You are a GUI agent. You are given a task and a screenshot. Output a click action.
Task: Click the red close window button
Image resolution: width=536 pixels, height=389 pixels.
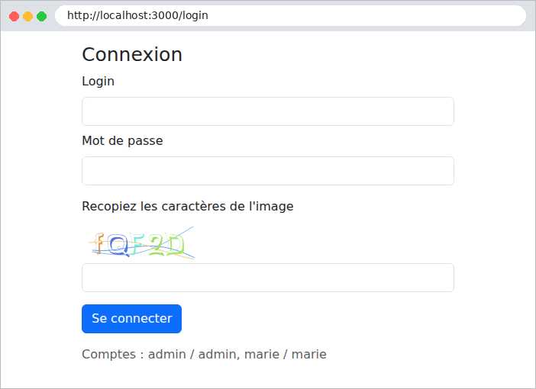pos(14,16)
